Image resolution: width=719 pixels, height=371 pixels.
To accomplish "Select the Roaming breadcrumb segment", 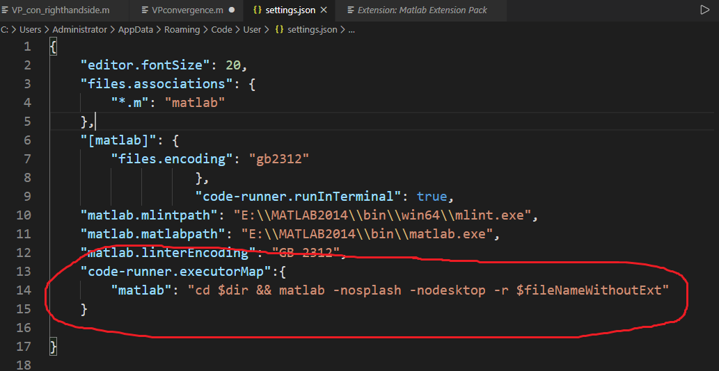I will (x=182, y=30).
